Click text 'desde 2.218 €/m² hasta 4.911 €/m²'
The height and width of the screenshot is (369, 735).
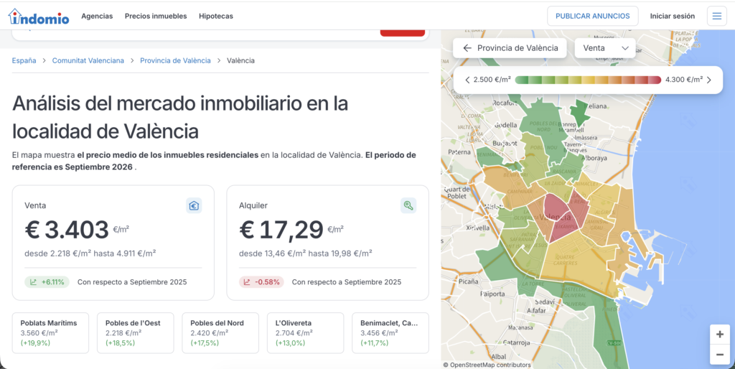[90, 253]
